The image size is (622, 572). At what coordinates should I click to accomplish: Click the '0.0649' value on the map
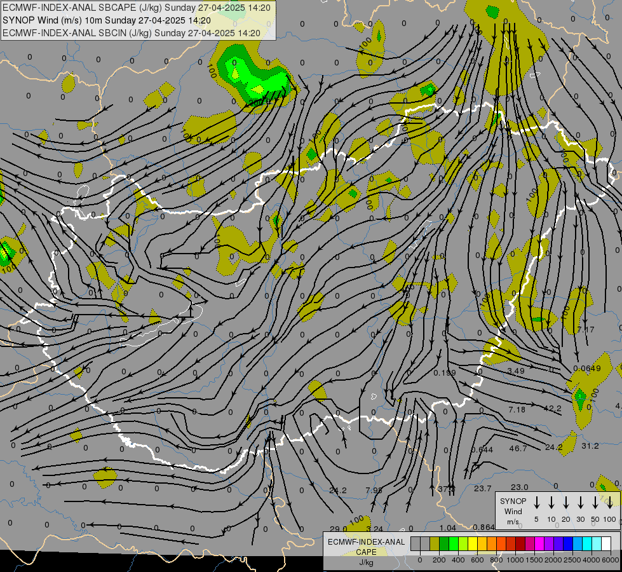587,369
